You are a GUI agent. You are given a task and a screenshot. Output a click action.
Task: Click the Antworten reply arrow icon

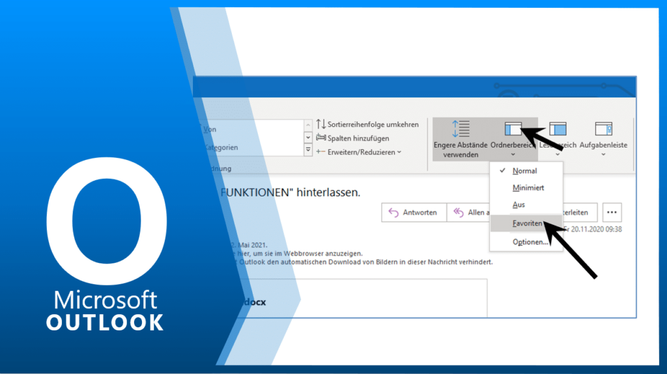(393, 213)
